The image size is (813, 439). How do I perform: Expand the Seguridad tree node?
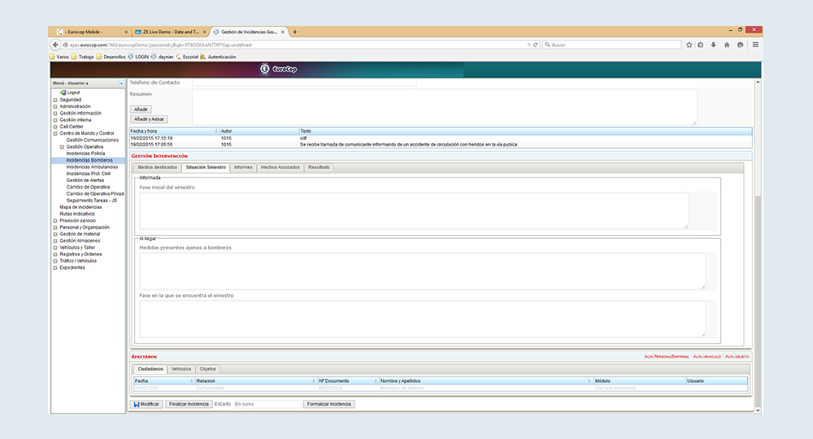click(55, 100)
